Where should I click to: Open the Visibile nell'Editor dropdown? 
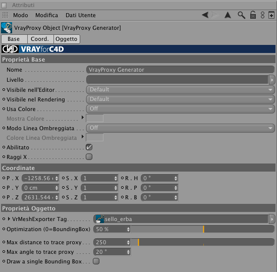click(180, 90)
